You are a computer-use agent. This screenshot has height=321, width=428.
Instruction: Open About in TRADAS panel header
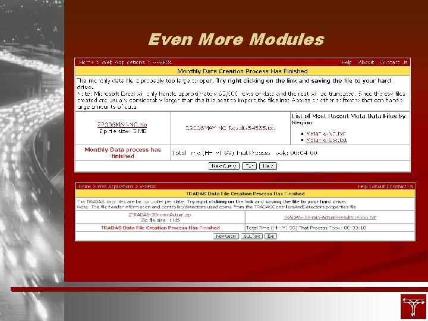(378, 187)
